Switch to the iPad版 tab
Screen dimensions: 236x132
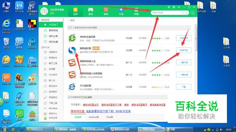[110, 117]
